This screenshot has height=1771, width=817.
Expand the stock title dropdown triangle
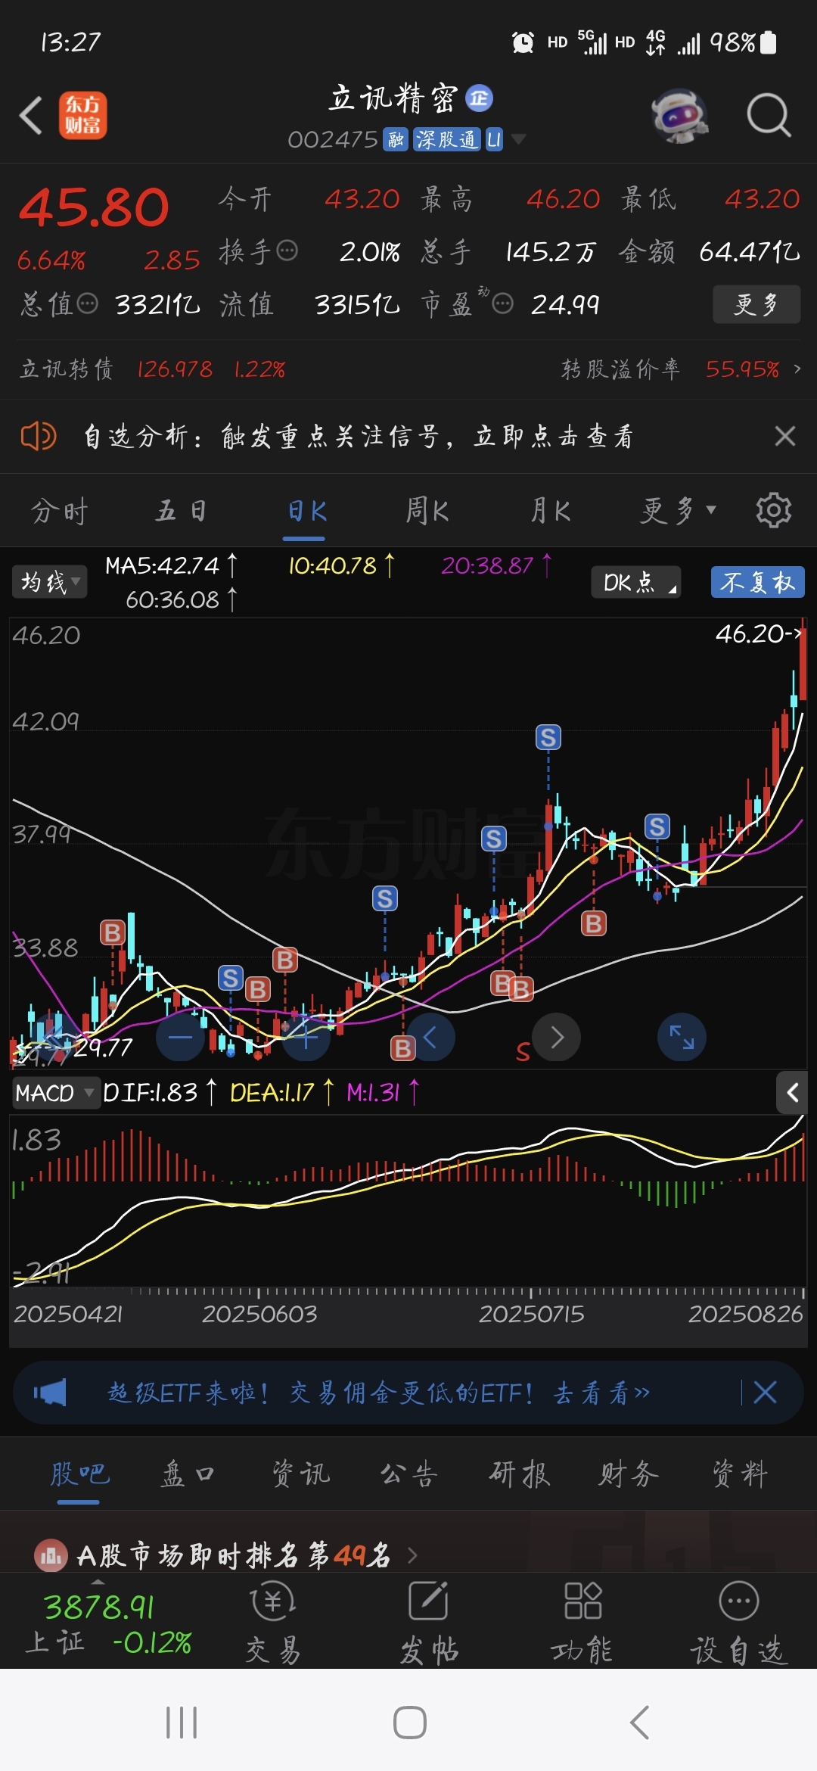coord(519,139)
